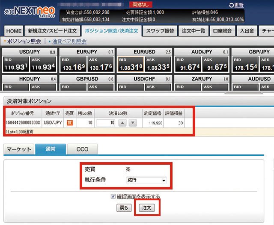This screenshot has width=274, height=225.
Task: Select the EUR/USD ASK price tile
Action: tap(157, 65)
